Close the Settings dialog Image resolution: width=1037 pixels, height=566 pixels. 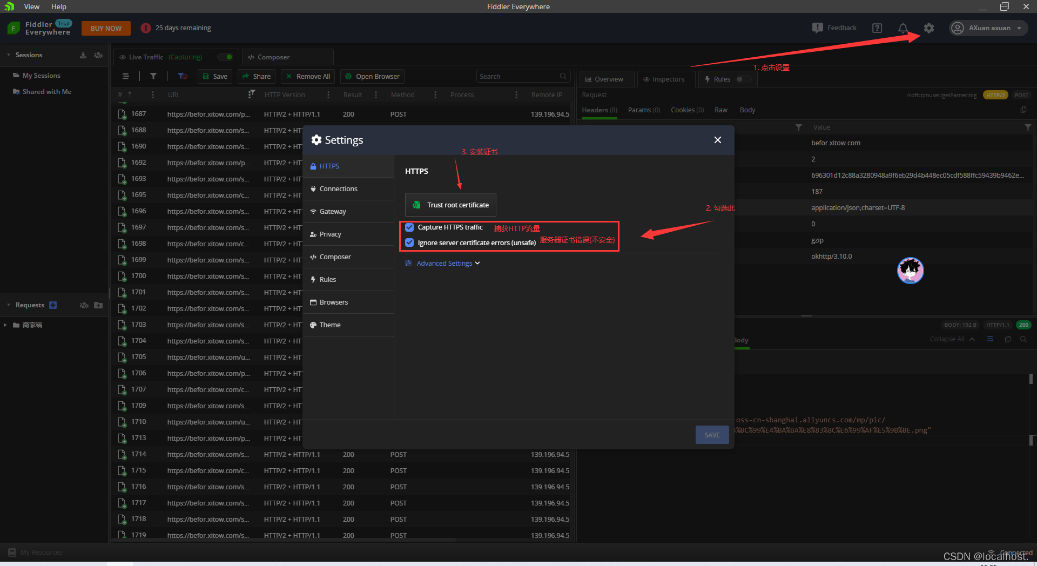[x=717, y=140]
